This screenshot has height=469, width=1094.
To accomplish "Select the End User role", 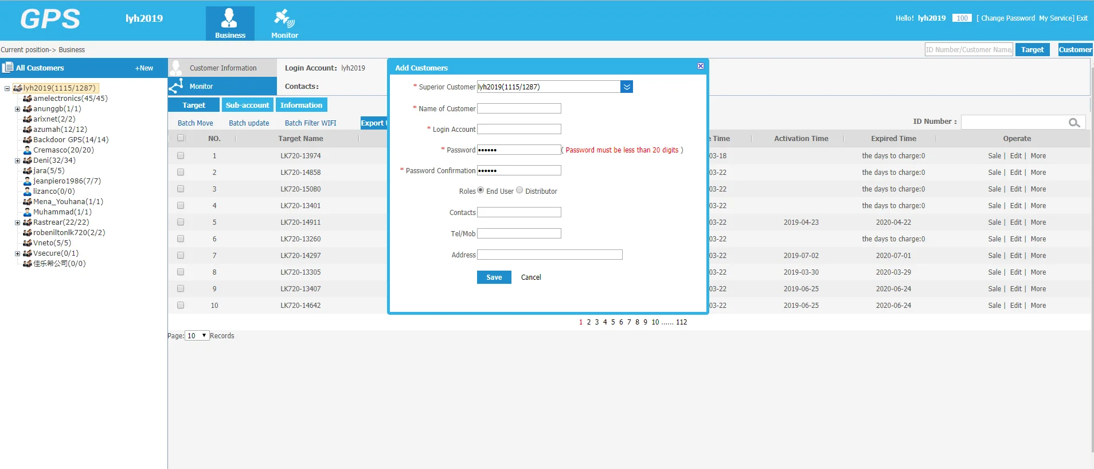I will coord(480,190).
